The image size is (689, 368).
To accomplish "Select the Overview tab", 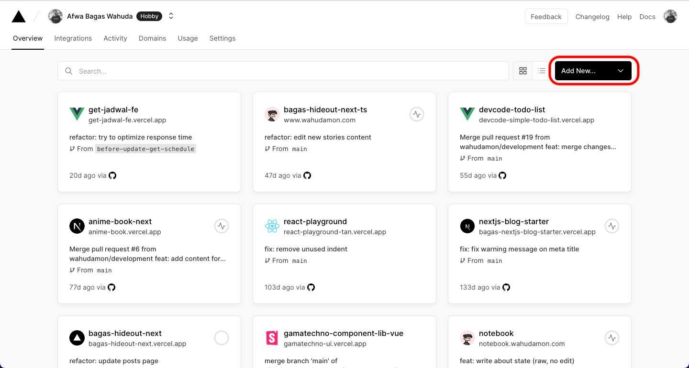I will click(28, 38).
